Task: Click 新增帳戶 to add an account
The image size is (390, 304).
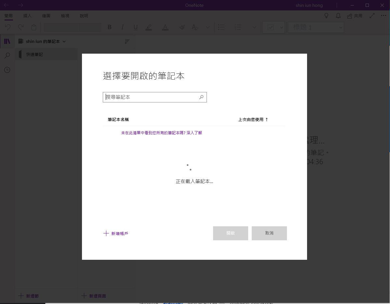Action: (x=116, y=233)
